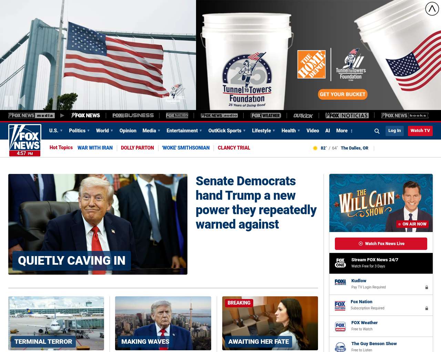Select the DOLLY PARTON hot topic
This screenshot has width=441, height=352.
point(137,148)
